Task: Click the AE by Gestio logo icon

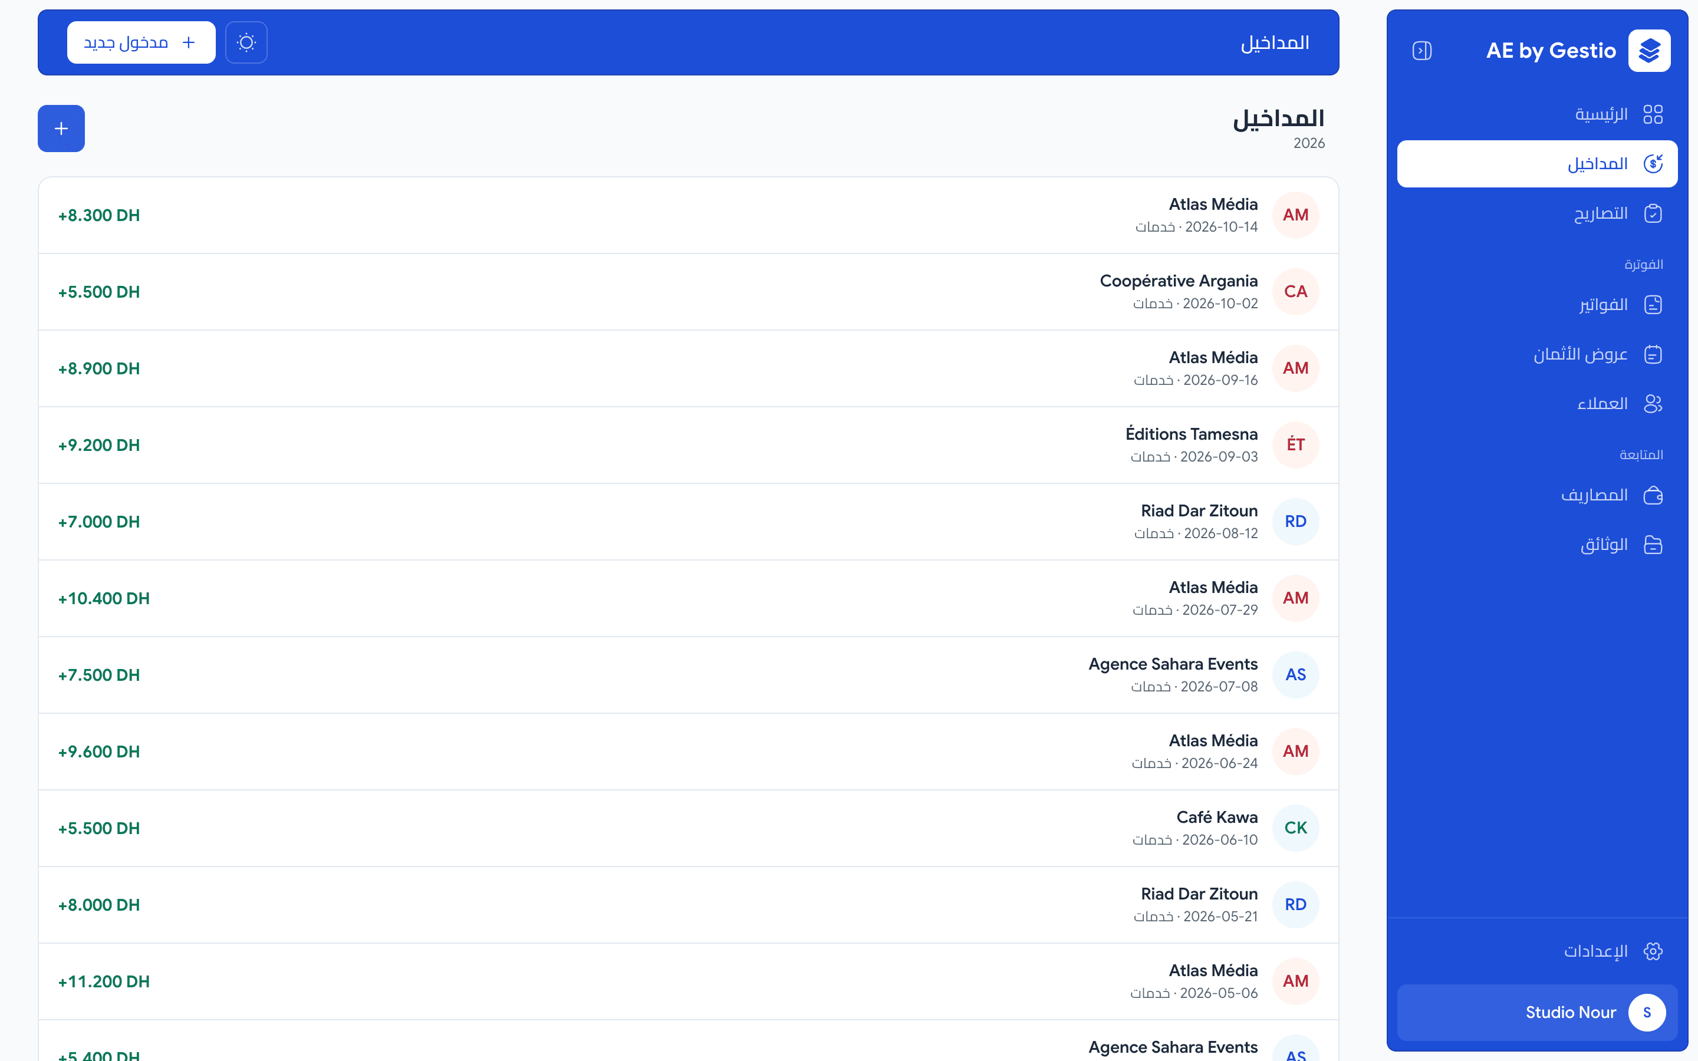Action: pyautogui.click(x=1649, y=51)
